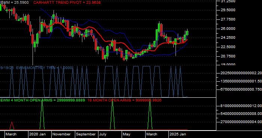262x138 pixels.
Task: Click the 2020 Jan date label
Action: coord(37,134)
